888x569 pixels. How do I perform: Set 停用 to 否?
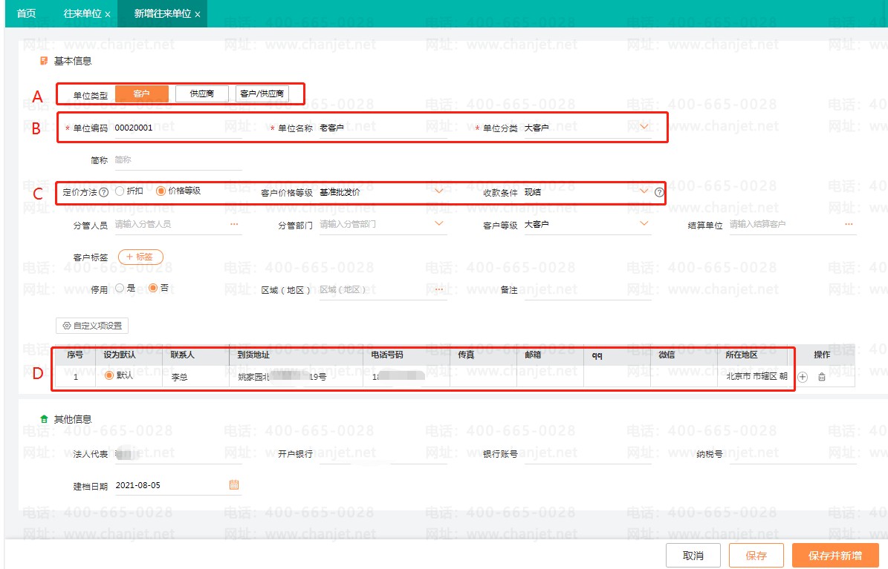click(x=153, y=288)
